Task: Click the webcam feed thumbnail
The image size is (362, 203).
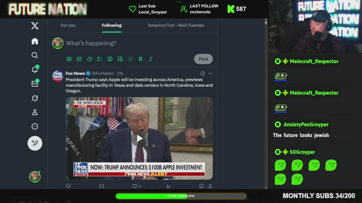Action: (315, 27)
